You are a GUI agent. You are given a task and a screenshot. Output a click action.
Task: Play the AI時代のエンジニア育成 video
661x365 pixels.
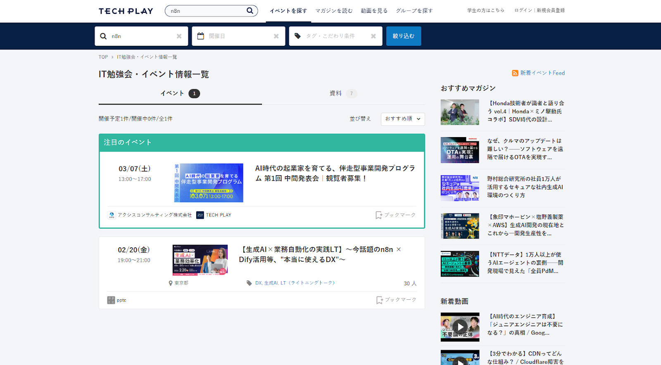click(460, 327)
